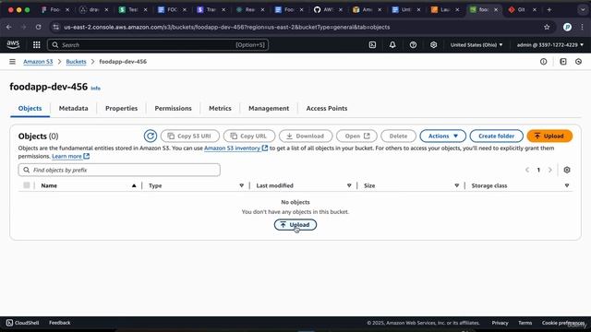
Task: Open the Chrome three-dot menu
Action: pos(583,27)
